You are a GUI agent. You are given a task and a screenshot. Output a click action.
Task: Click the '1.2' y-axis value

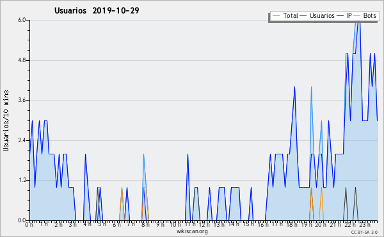tap(22, 181)
